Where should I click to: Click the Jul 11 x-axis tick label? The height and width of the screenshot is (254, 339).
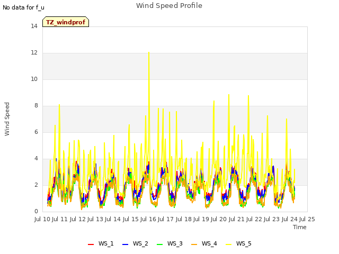[x=60, y=219]
